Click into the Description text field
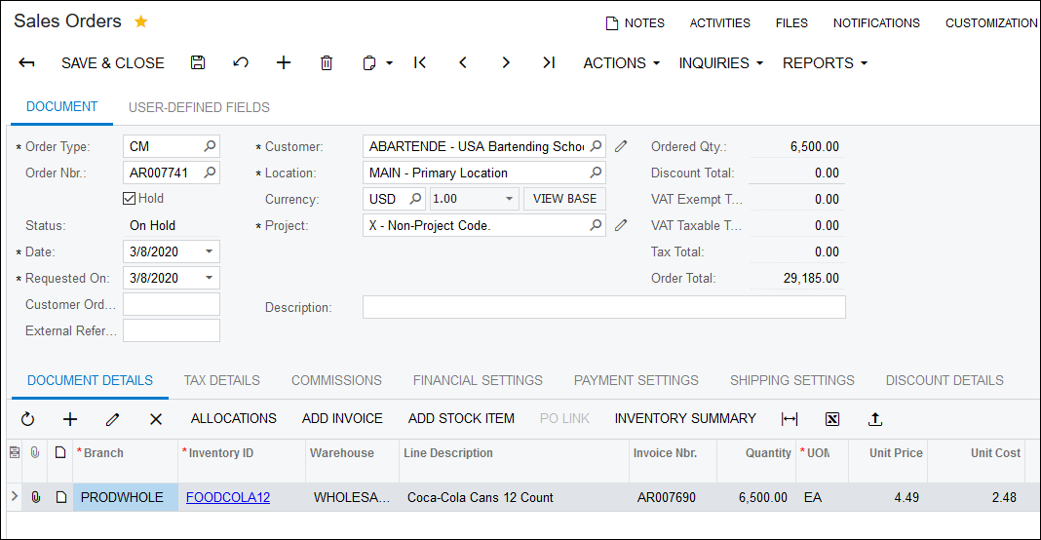This screenshot has width=1041, height=540. coord(603,307)
